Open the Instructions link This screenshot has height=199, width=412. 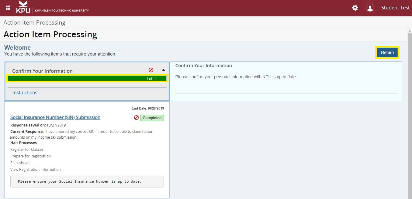tap(25, 93)
